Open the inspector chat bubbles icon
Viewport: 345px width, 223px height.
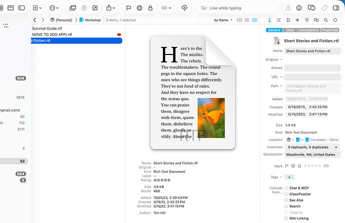(316, 20)
